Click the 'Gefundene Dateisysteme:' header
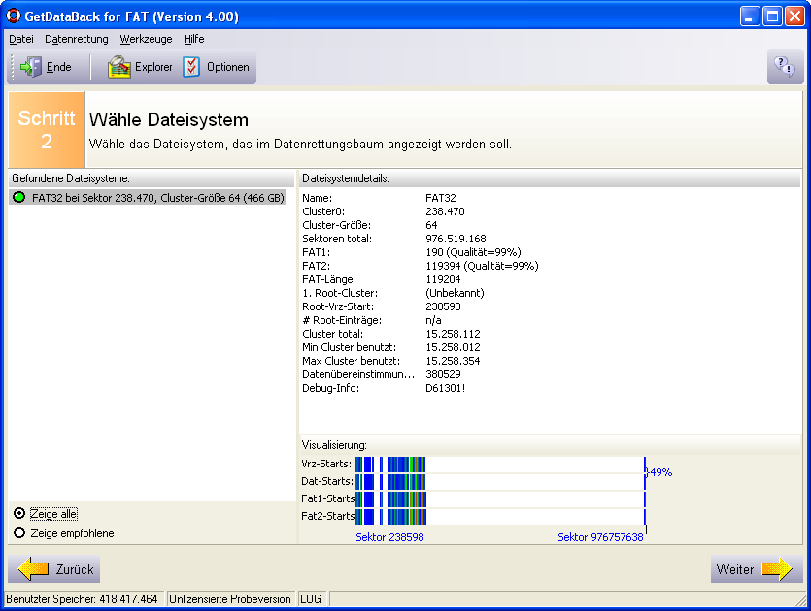The width and height of the screenshot is (811, 611). click(71, 178)
